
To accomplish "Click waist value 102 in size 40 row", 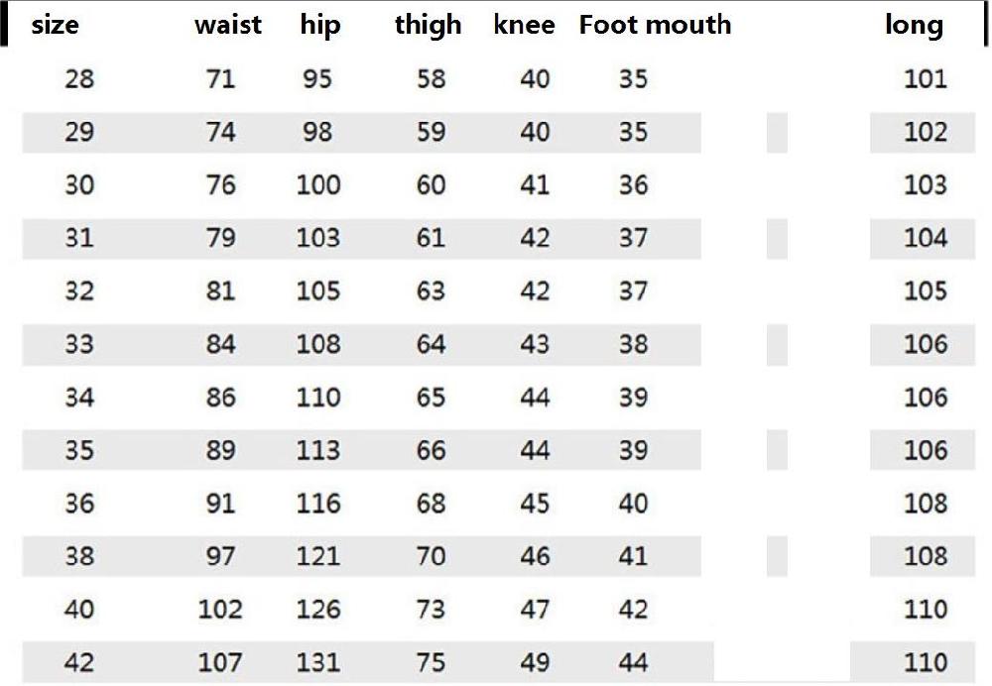I will click(220, 610).
